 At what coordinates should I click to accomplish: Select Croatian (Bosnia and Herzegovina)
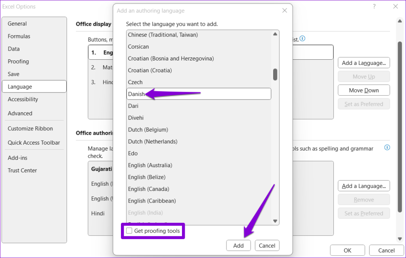click(199, 58)
